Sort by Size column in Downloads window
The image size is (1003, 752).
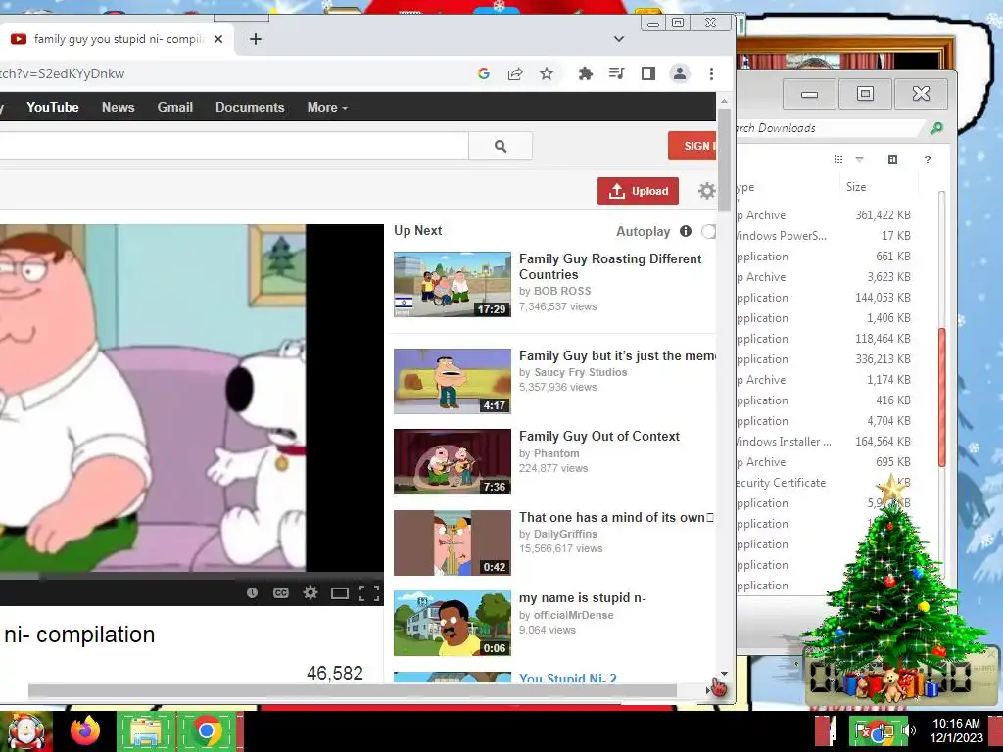856,187
